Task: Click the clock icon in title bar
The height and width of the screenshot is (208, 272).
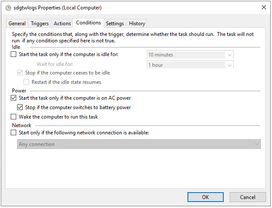Action: [7, 8]
